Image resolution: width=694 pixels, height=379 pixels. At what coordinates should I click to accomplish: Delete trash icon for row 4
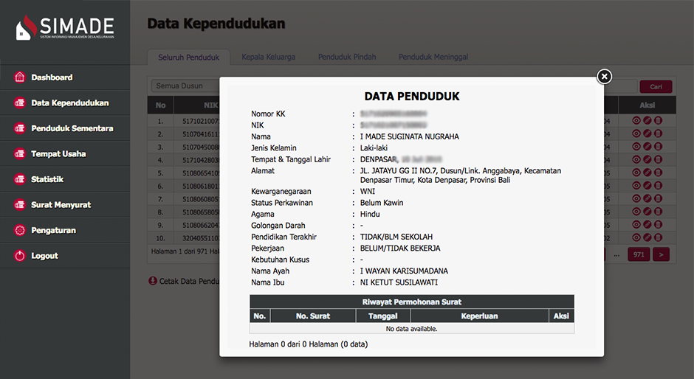pos(658,159)
